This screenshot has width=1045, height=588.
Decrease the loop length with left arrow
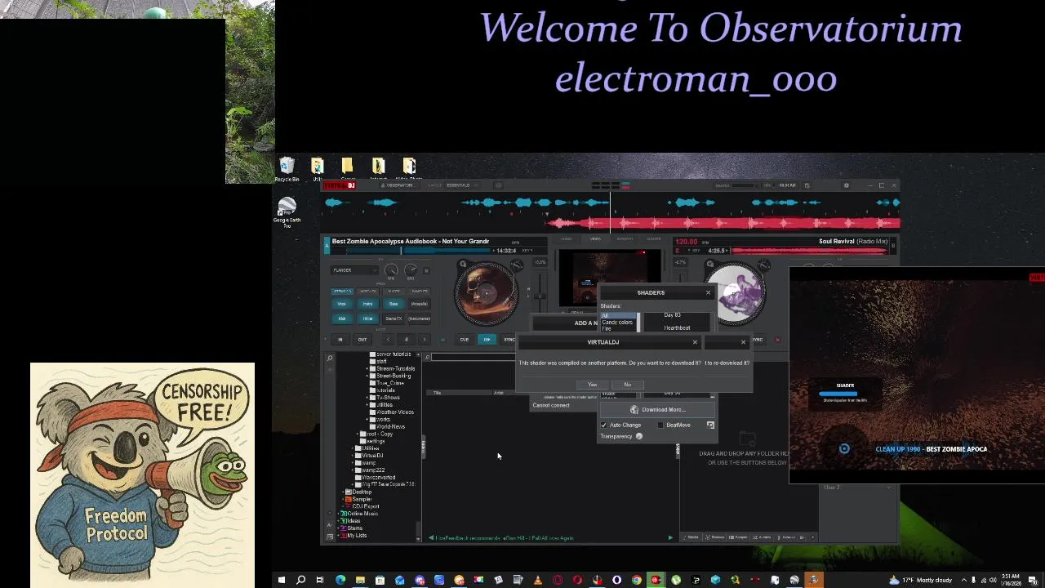(388, 340)
